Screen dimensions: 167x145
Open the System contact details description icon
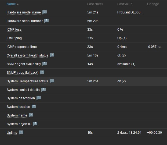(43, 90)
